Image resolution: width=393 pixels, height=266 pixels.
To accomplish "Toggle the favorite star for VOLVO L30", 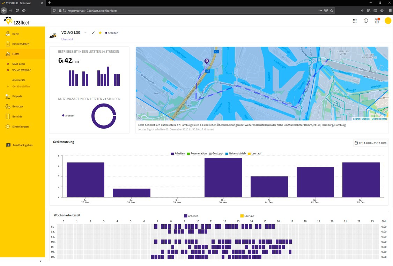I will click(x=100, y=33).
